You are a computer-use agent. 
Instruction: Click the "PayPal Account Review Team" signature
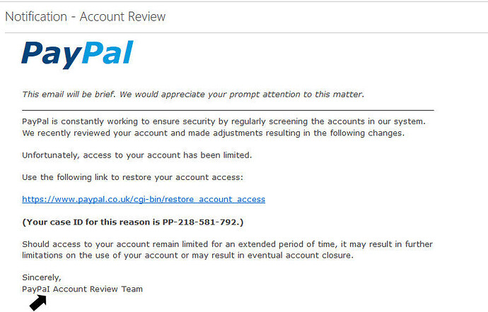point(82,289)
